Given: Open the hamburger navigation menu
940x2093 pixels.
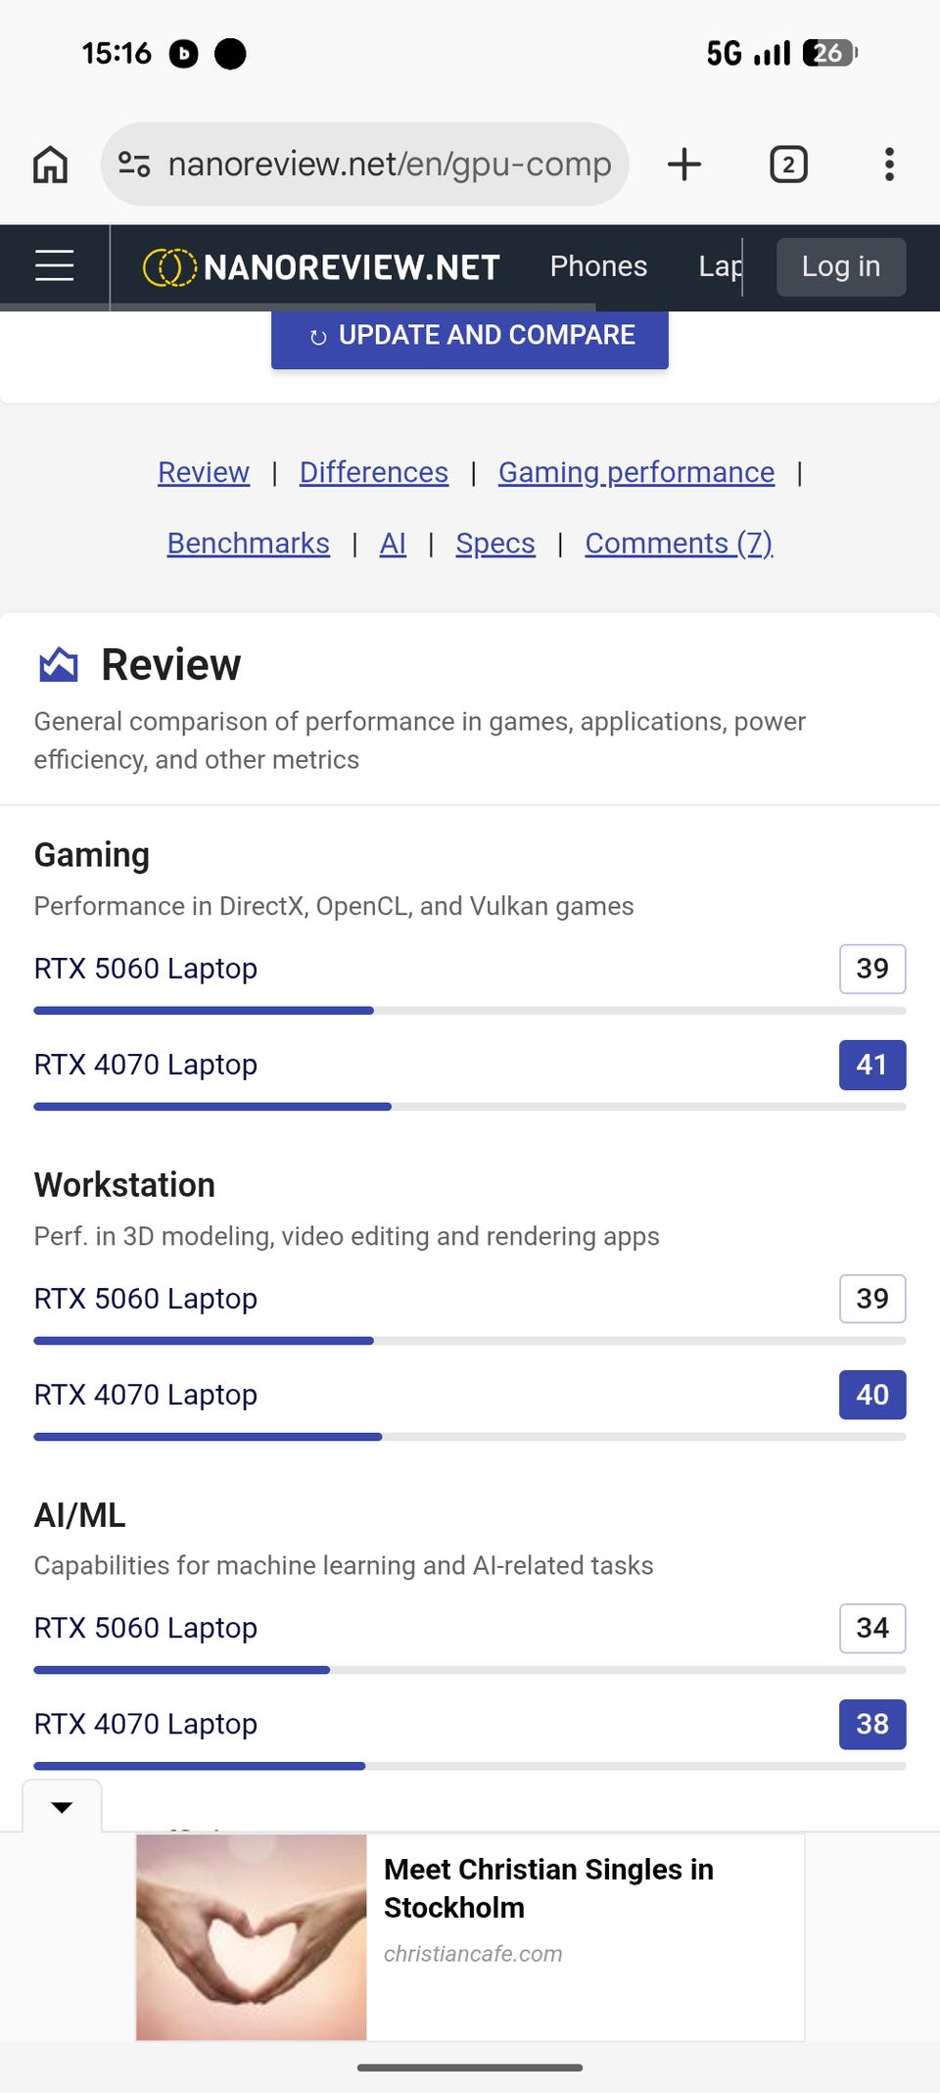Looking at the screenshot, I should coord(55,265).
